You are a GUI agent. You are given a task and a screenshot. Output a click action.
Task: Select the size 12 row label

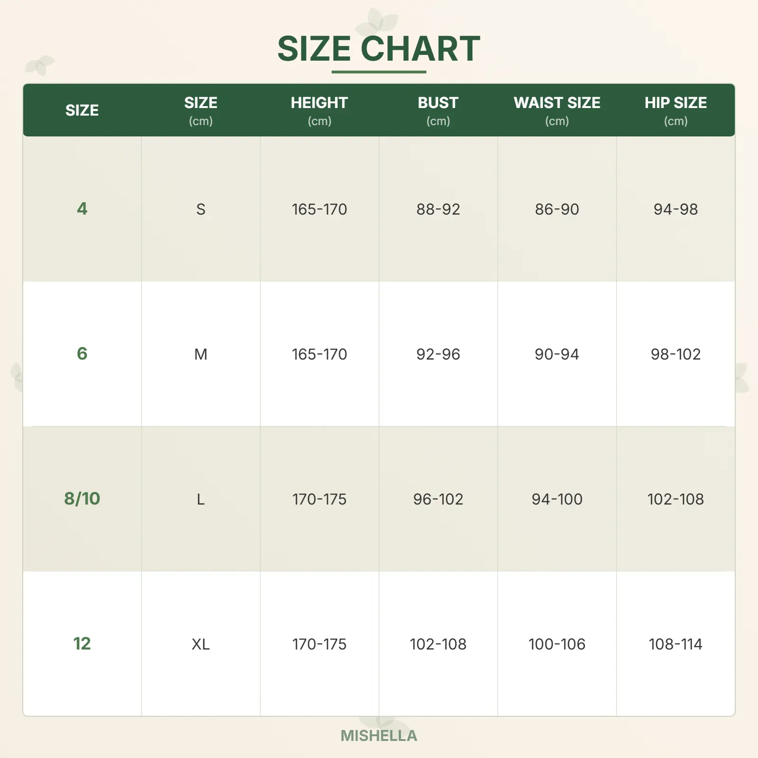click(82, 644)
